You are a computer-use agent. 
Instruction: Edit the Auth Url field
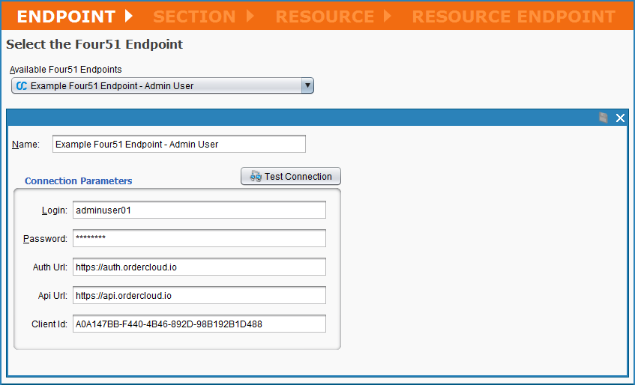[199, 267]
